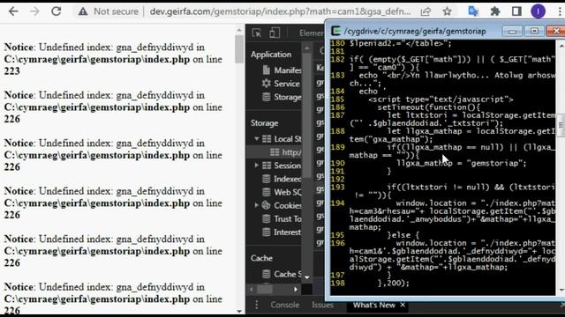Reload the page with the refresh icon
565x317 pixels.
56,11
